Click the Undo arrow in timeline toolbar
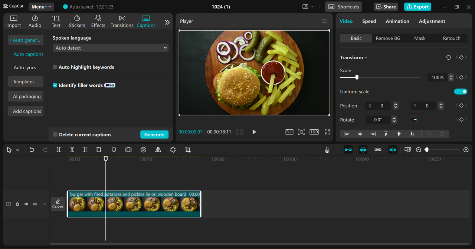The image size is (475, 249). click(x=32, y=150)
